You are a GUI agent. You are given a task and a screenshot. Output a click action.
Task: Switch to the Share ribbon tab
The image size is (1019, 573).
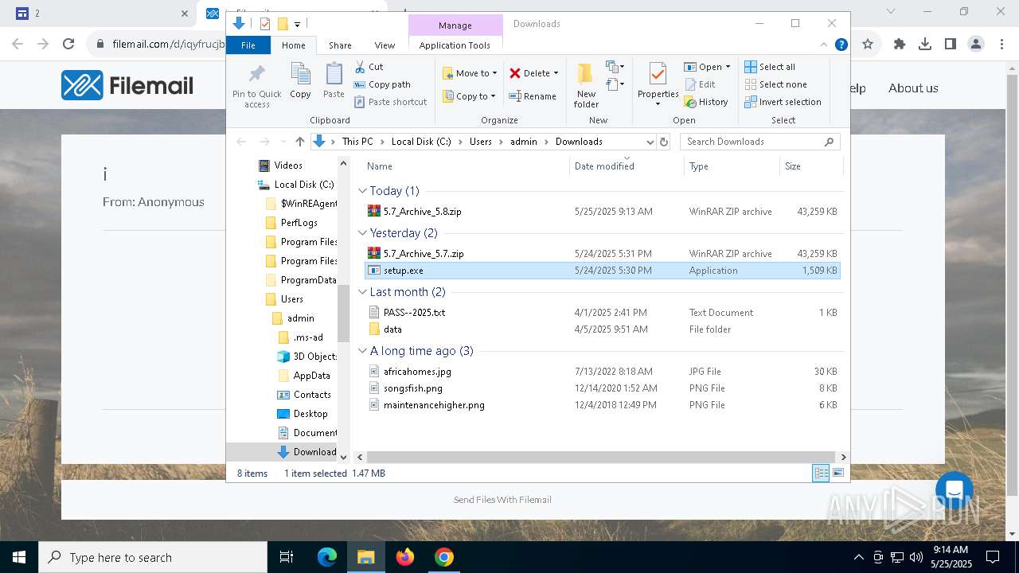[x=340, y=45]
